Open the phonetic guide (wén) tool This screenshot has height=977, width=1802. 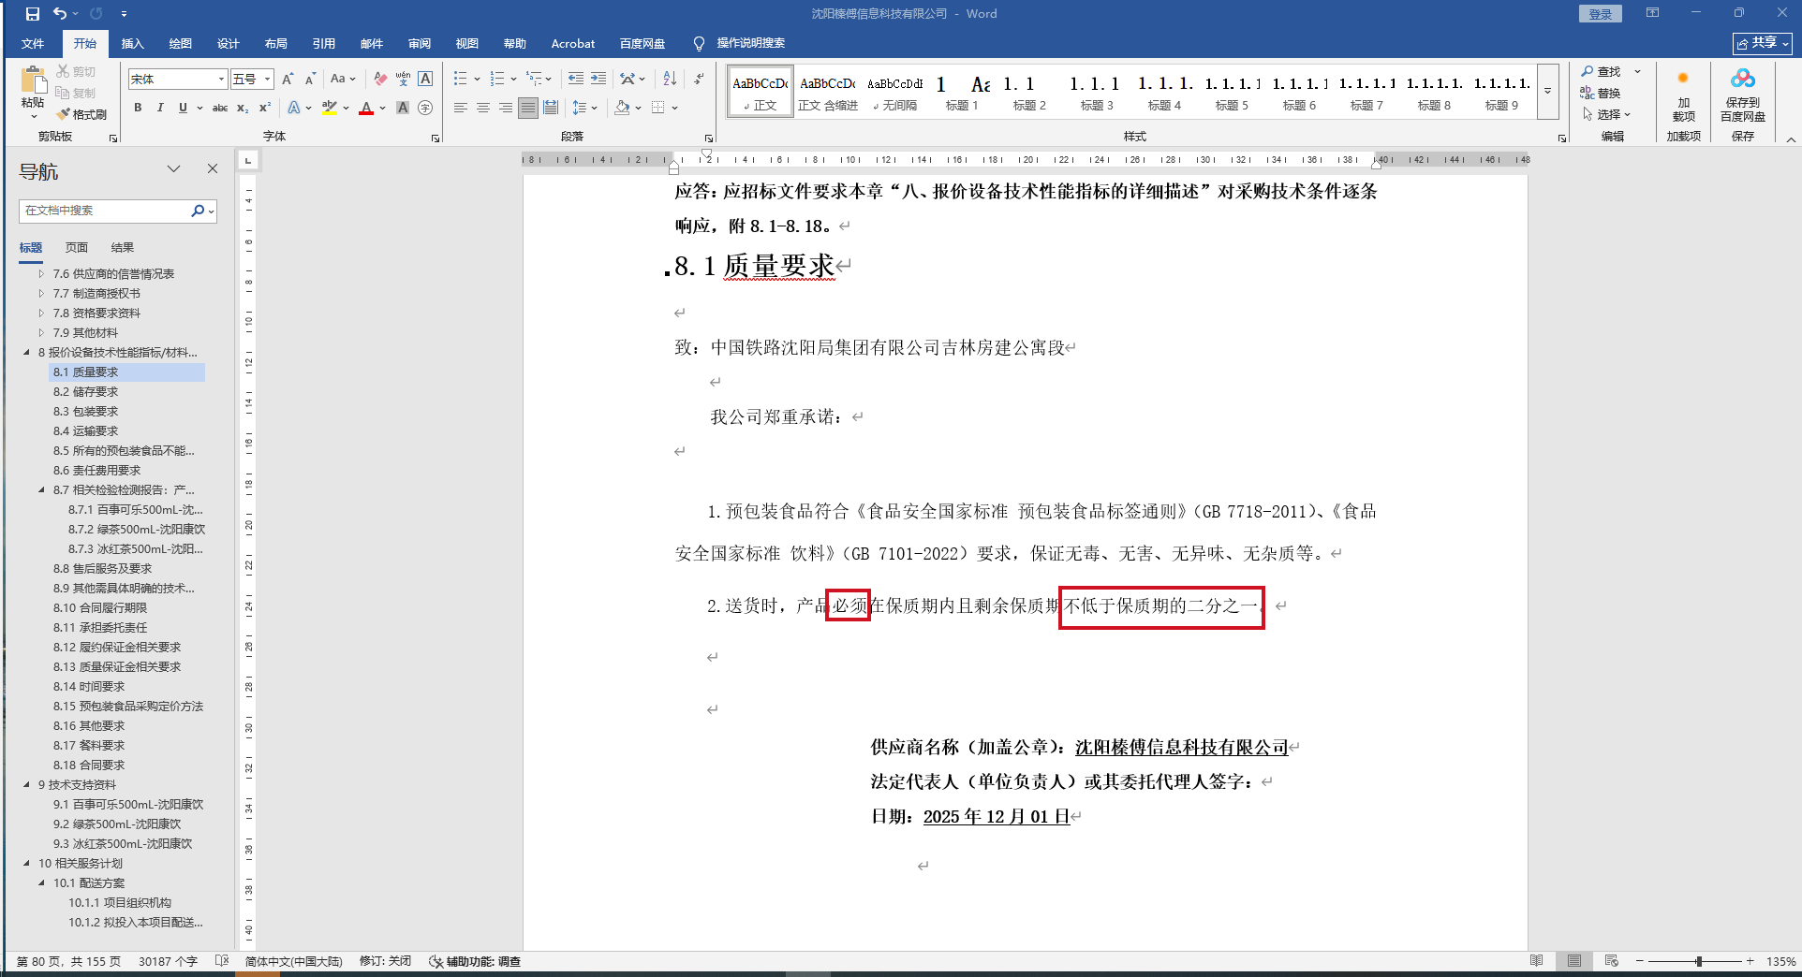click(403, 80)
